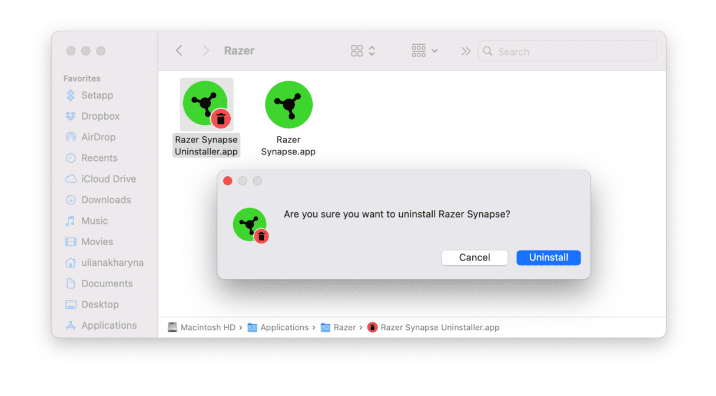Select the Razer Synapse.app icon
The image size is (716, 396).
coord(289,104)
